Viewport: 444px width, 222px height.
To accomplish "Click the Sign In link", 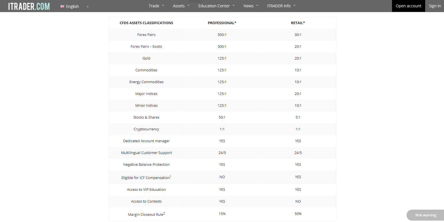I will click(x=435, y=6).
